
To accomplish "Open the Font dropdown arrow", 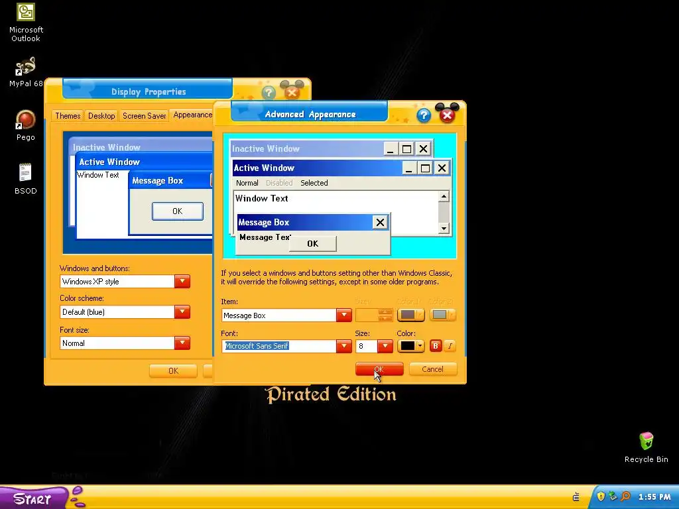I will click(344, 346).
